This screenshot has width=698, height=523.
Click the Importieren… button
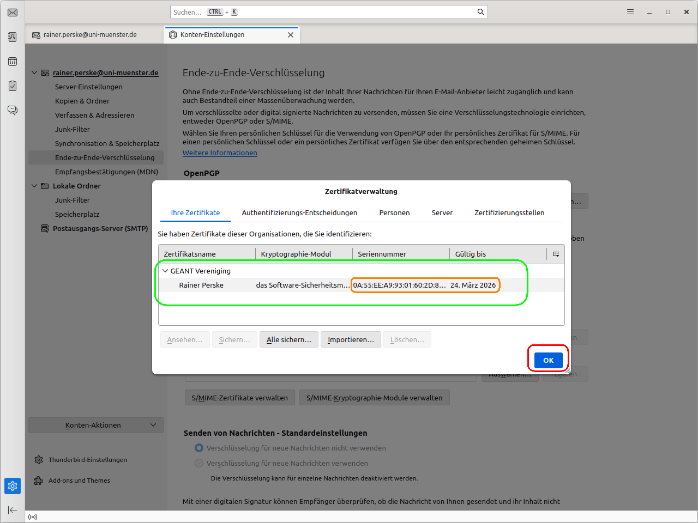tap(351, 339)
